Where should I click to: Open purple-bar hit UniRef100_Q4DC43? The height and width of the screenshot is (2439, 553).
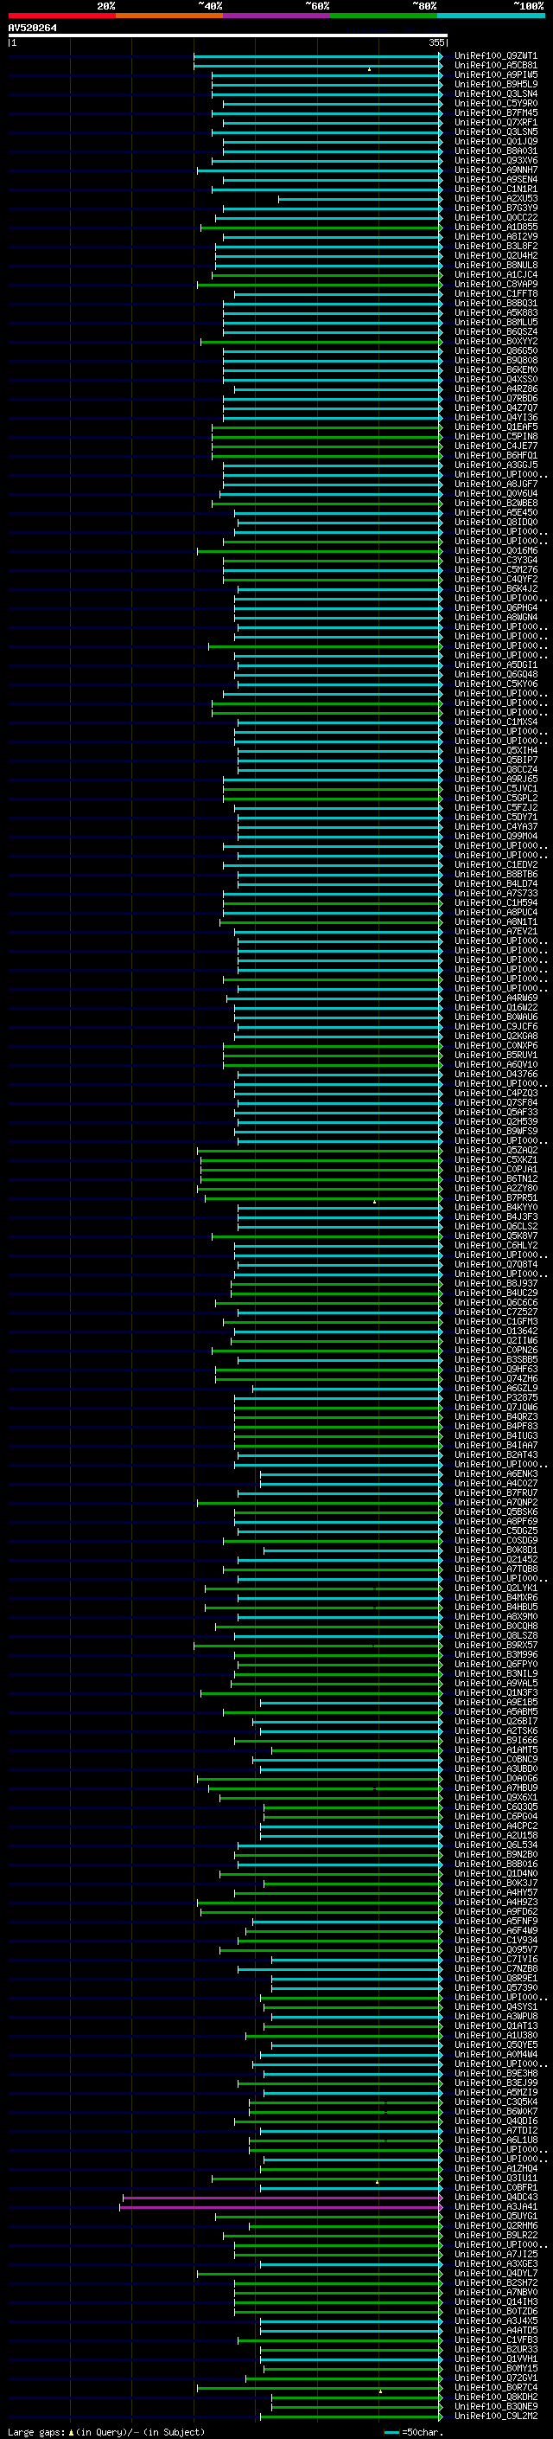click(x=495, y=2198)
